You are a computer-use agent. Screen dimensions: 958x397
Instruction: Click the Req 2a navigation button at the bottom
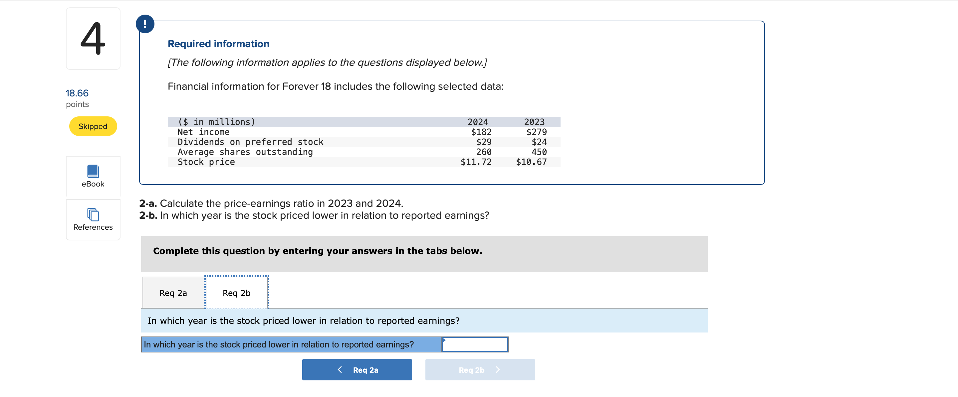(x=357, y=369)
